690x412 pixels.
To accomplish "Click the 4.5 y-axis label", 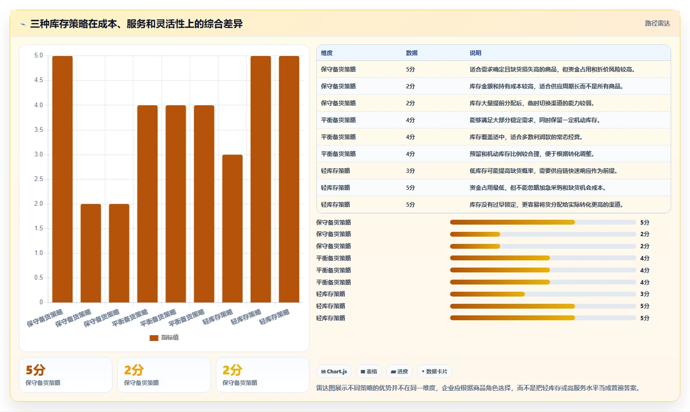I will [x=39, y=80].
